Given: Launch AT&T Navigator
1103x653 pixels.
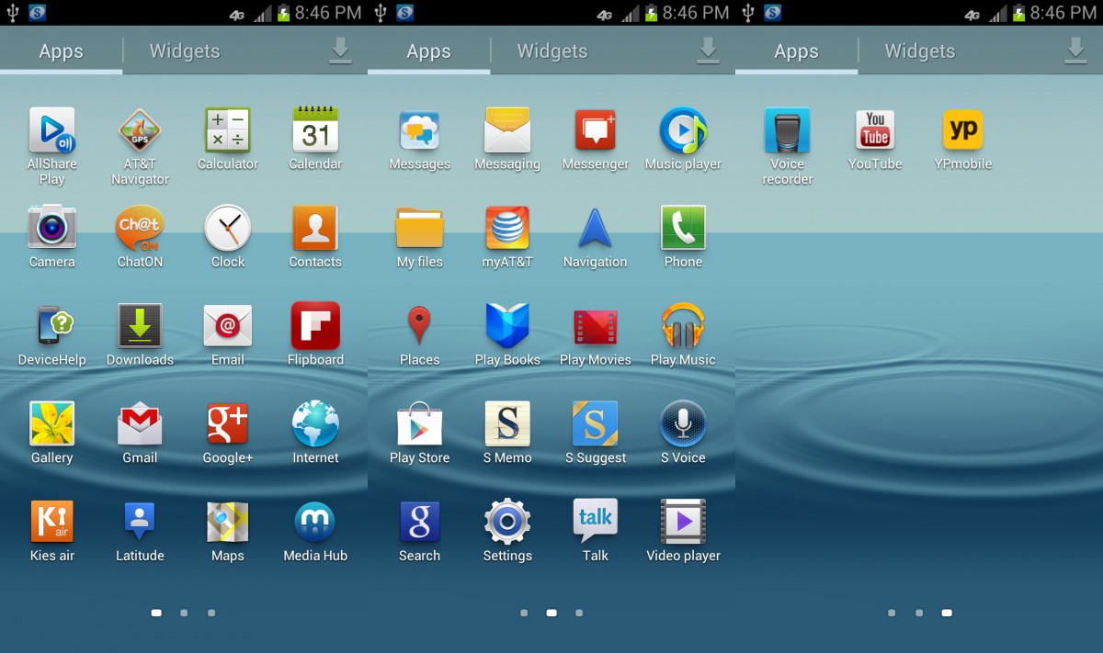Looking at the screenshot, I should pyautogui.click(x=140, y=130).
